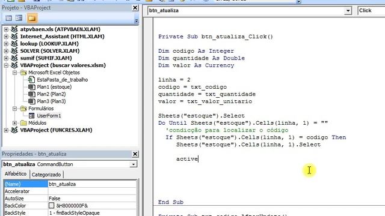This screenshot has height=216, width=385.
Task: Click the Project toolbar overflow arrow
Action: pyautogui.click(x=137, y=20)
